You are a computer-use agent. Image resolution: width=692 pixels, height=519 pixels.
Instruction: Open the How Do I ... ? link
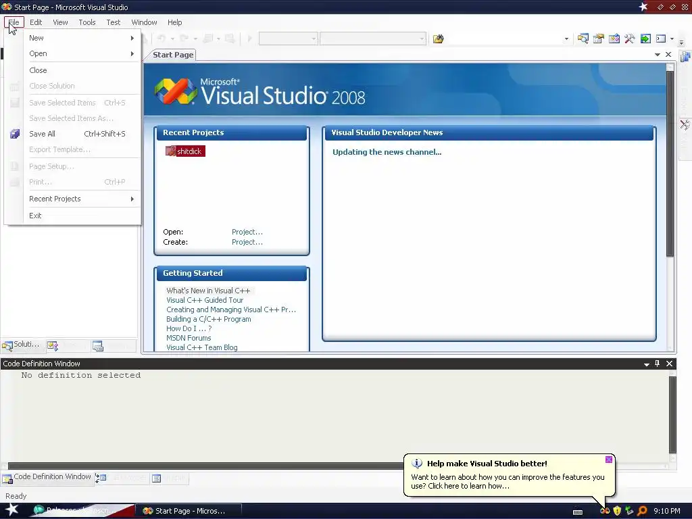(189, 328)
